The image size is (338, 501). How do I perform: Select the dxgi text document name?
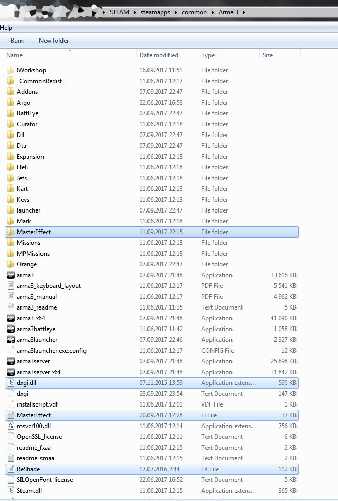pyautogui.click(x=23, y=394)
